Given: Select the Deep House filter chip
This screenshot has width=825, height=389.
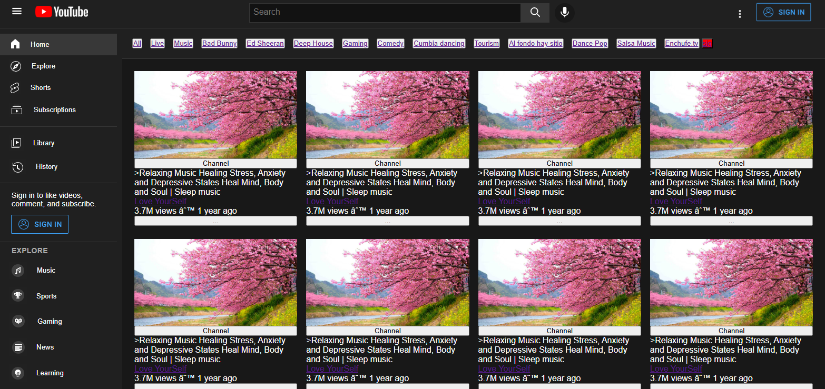Looking at the screenshot, I should (x=313, y=44).
